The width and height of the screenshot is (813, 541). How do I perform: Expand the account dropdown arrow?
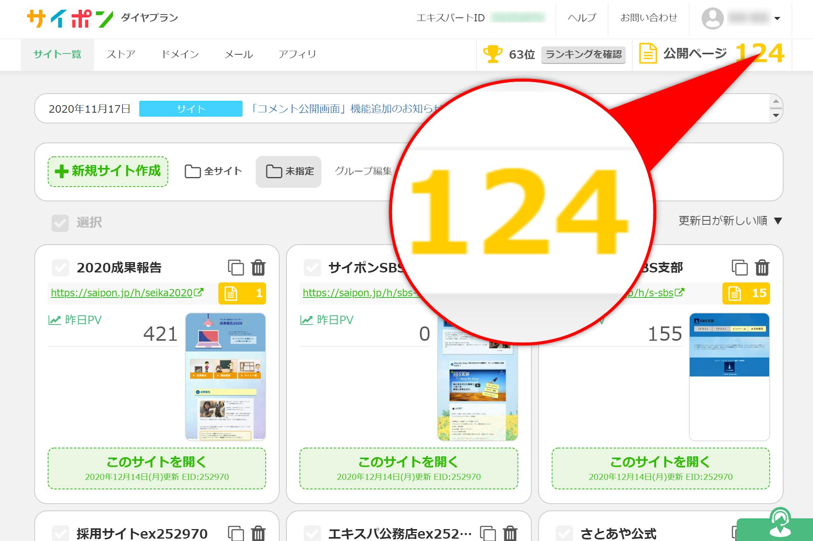pos(777,18)
